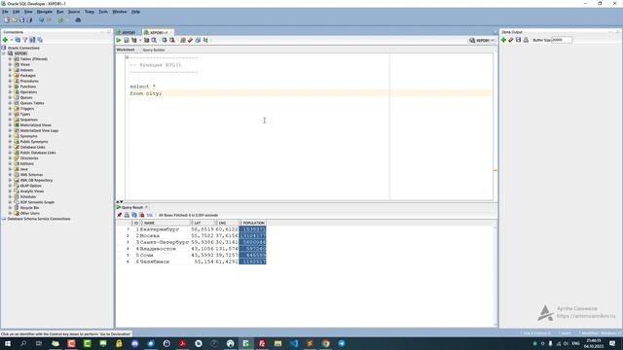This screenshot has height=350, width=623.
Task: Enable Dbms Output with green plus icon
Action: point(503,40)
